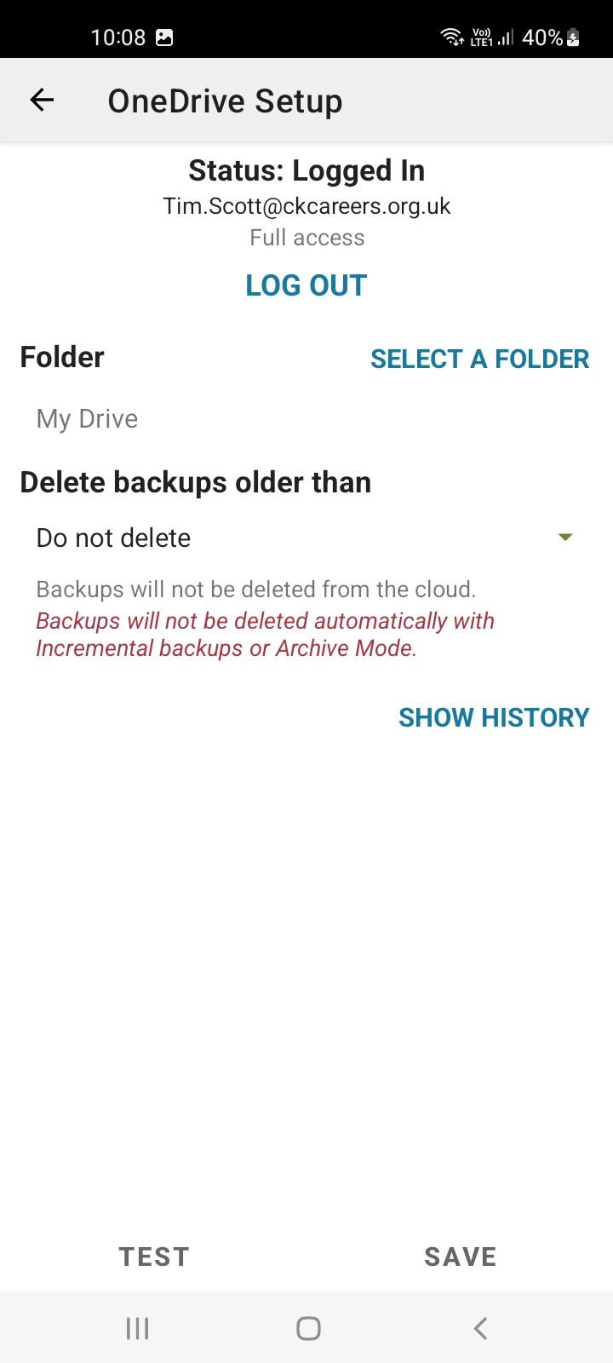Tap the picture notification icon in status bar
This screenshot has width=613, height=1363.
[x=164, y=37]
